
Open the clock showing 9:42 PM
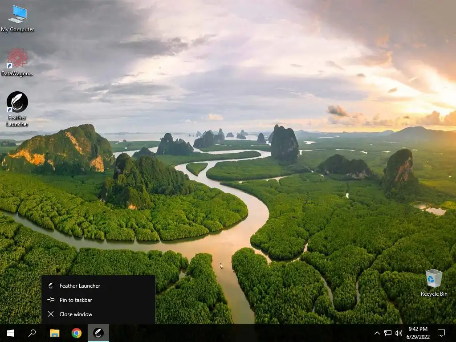pyautogui.click(x=418, y=333)
